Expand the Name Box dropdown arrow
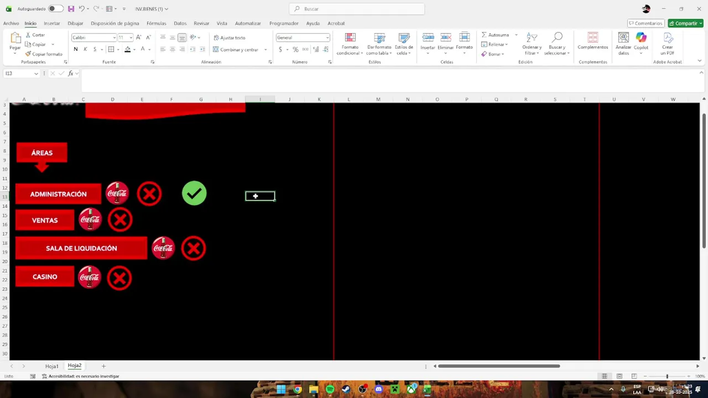 tap(37, 74)
